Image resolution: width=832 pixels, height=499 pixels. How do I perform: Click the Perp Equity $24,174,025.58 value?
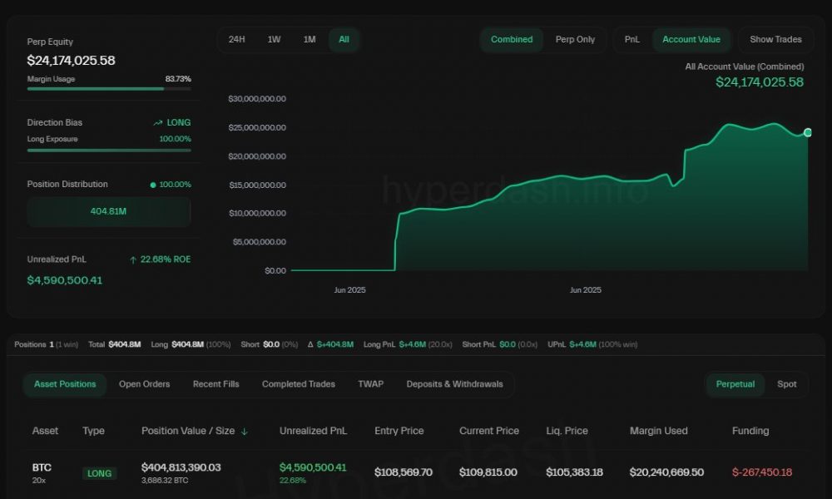(x=71, y=61)
